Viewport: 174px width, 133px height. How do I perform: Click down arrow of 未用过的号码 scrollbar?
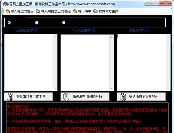pyautogui.click(x=168, y=88)
